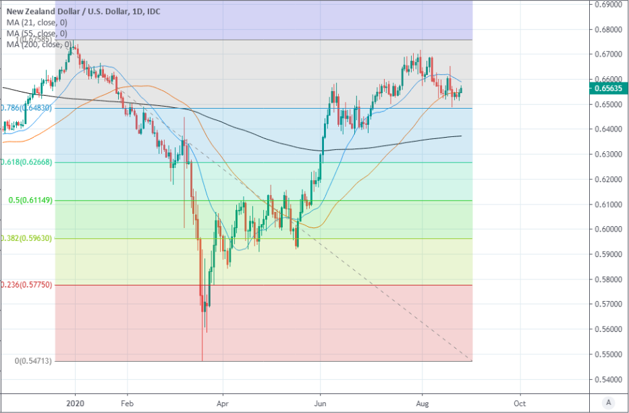This screenshot has height=413, width=629.
Task: Click the 0 (0.54713) Fibonacci base label
Action: tap(28, 361)
